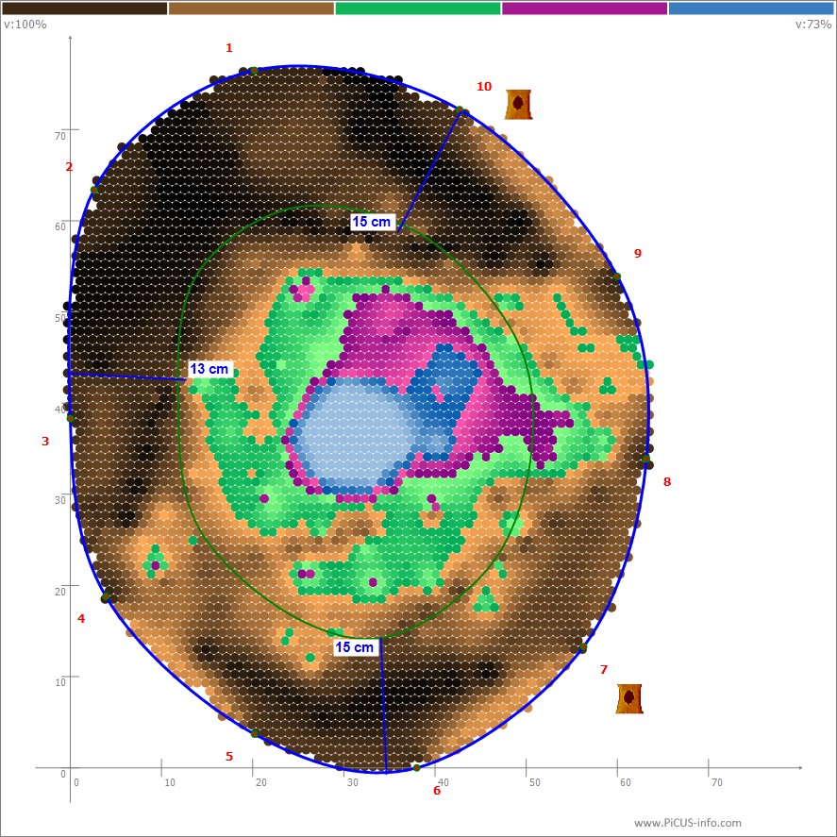Screen dimensions: 837x837
Task: Click sensor number 3 label
Action: [44, 441]
